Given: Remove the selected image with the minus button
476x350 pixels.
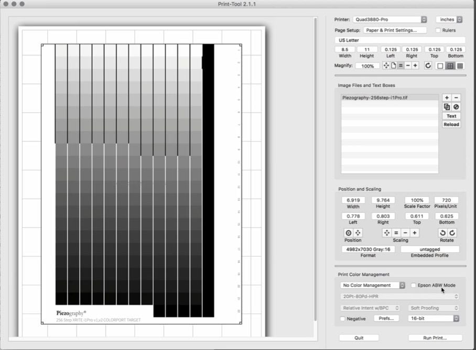Looking at the screenshot, I should click(456, 97).
